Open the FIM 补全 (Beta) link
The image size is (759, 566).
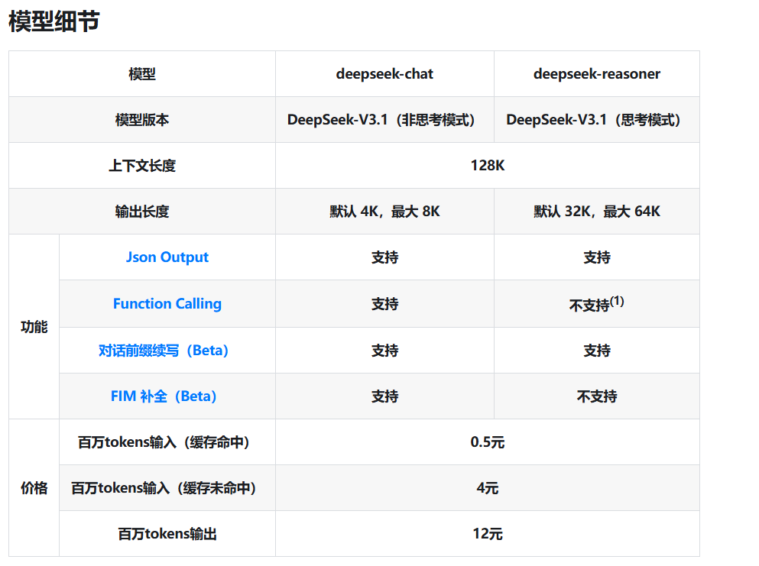tap(163, 396)
